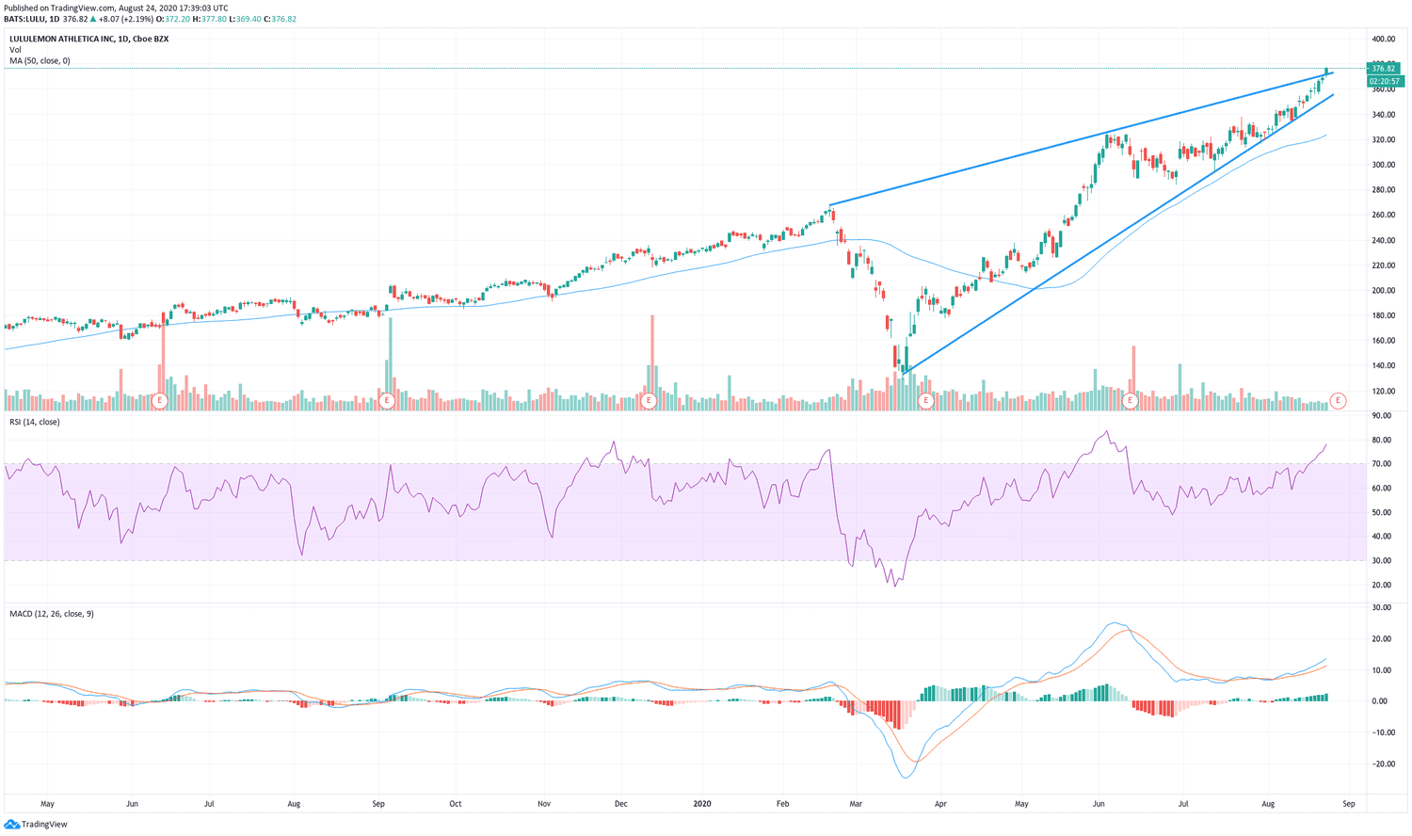Open the June 2019 earnings marker
This screenshot has width=1412, height=836.
[x=160, y=401]
